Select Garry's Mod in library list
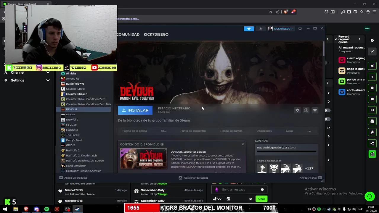Viewport: 379px width, 213px height. click(74, 140)
